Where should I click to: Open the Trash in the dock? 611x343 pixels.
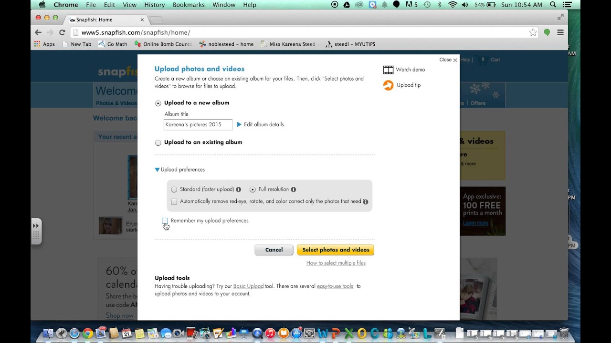pos(564,333)
